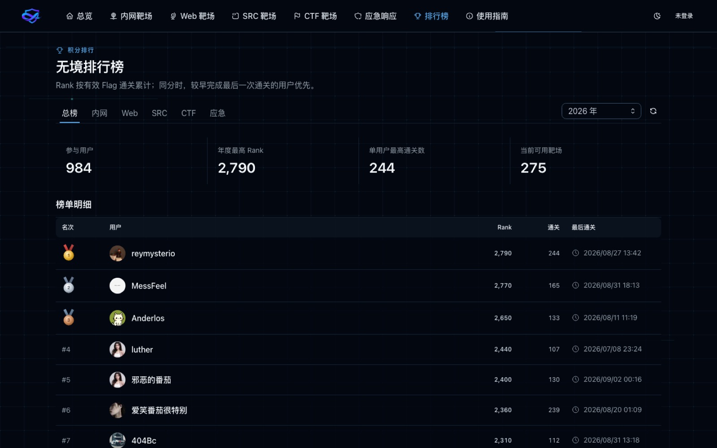
Task: Click the clock icon beside 2026/08/27 13:42
Action: tap(575, 253)
